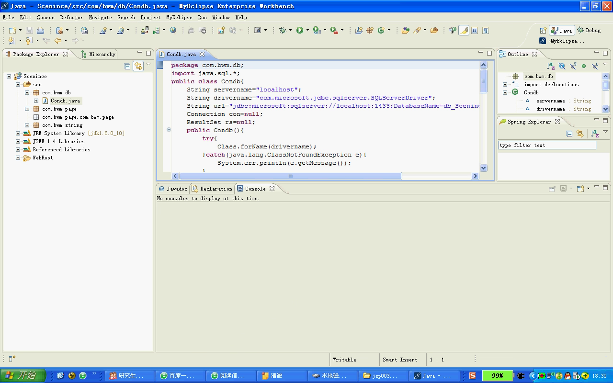Click the Search flashlight toolbar icon

(x=418, y=30)
